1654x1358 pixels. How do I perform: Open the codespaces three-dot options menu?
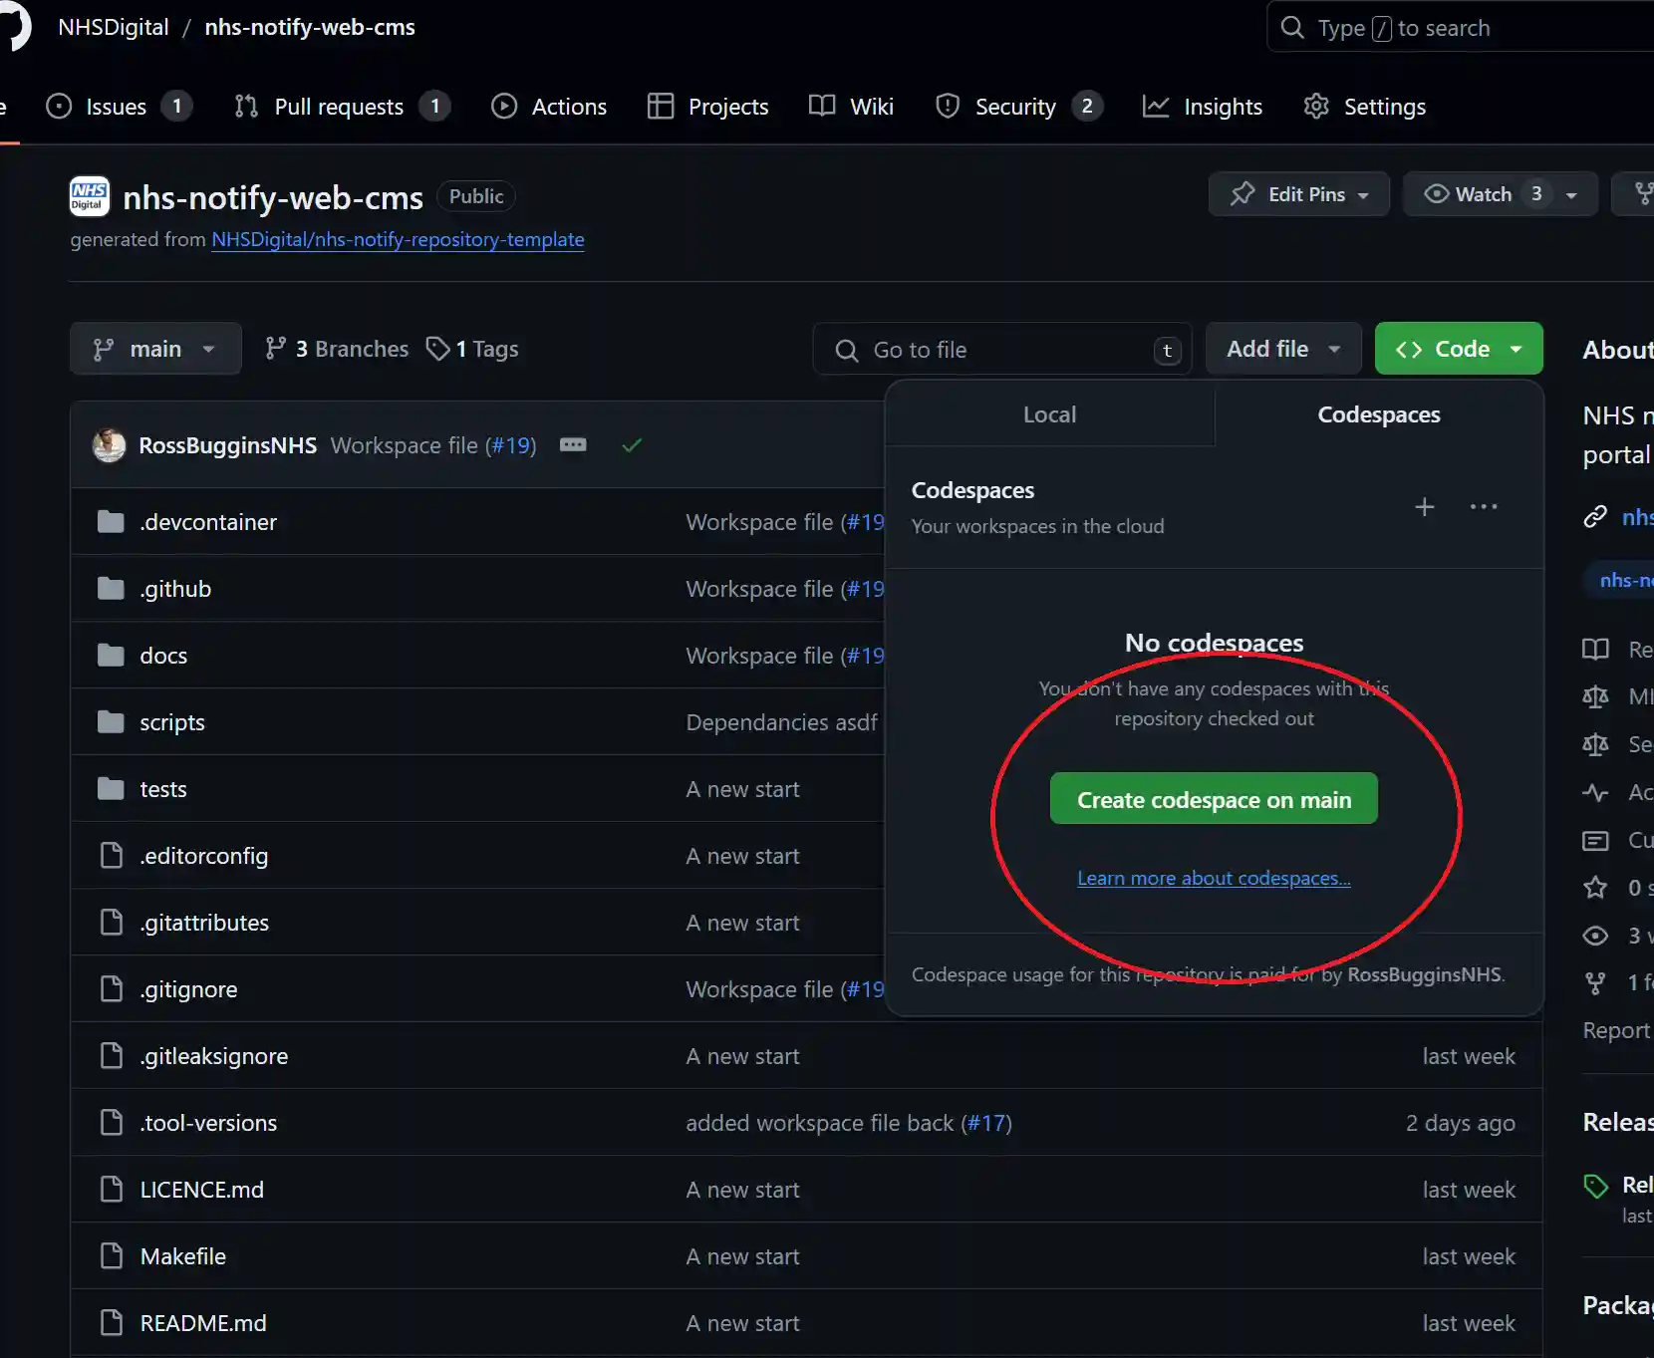click(1483, 507)
